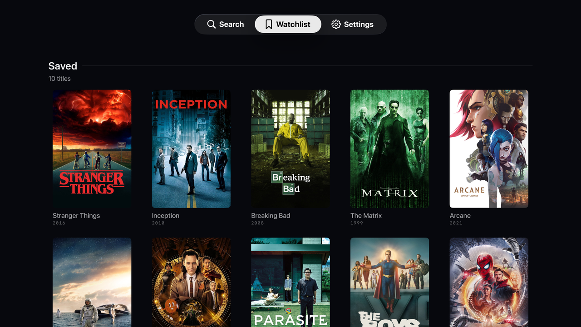Screen dimensions: 581x327
Task: Click the "Breaking Bad" title below poster
Action: (271, 216)
